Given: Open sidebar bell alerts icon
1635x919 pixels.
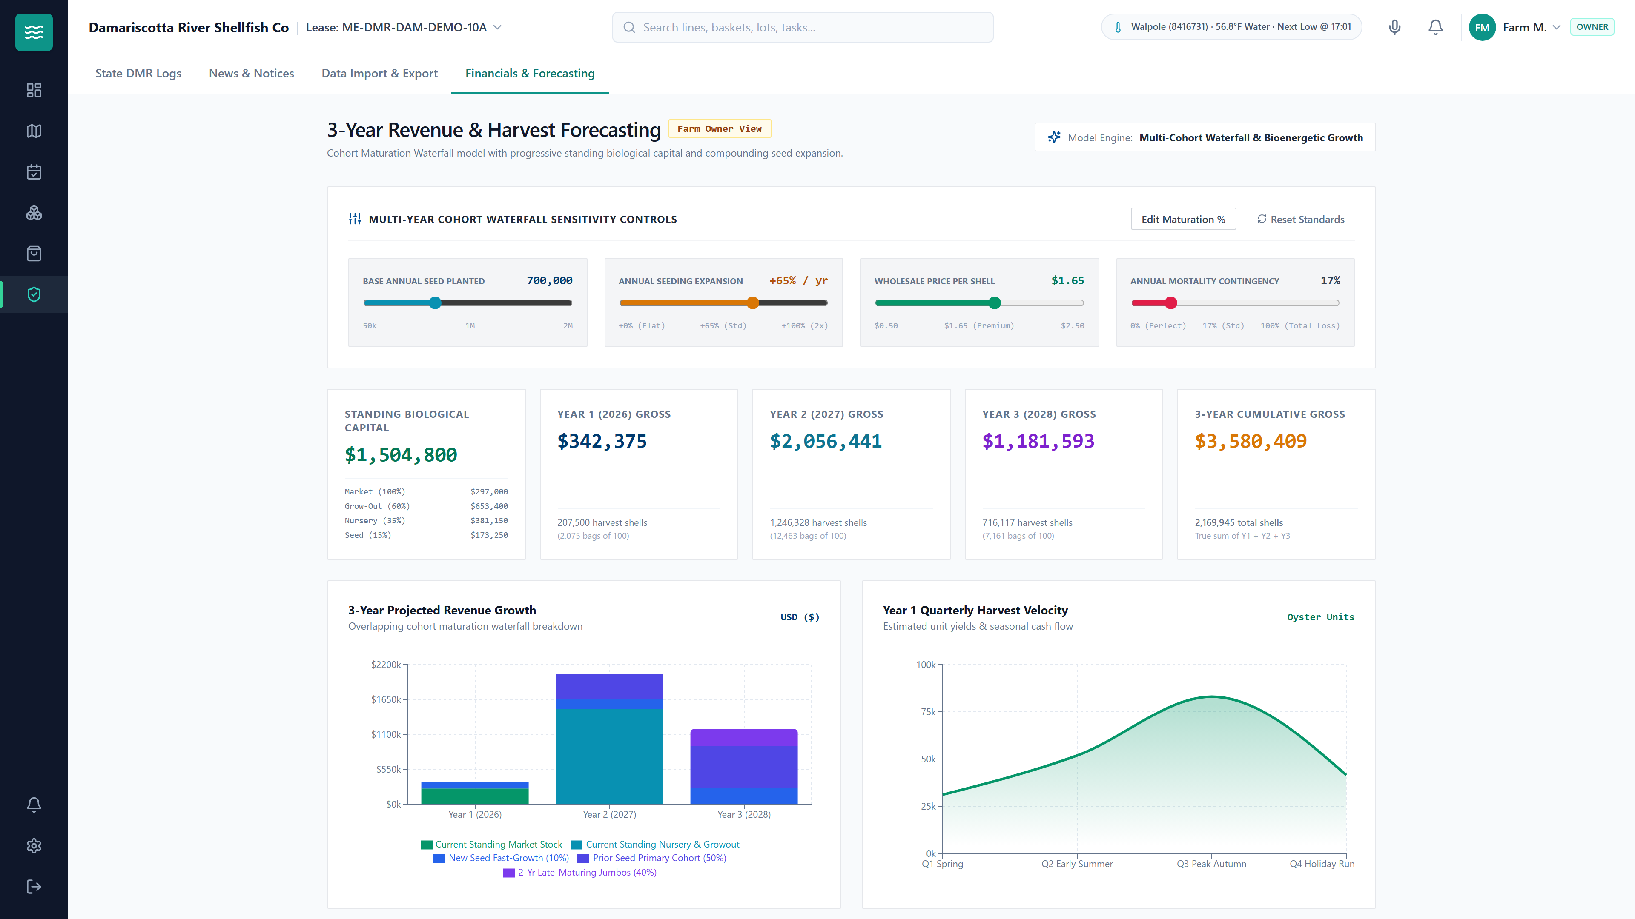Looking at the screenshot, I should (x=34, y=805).
